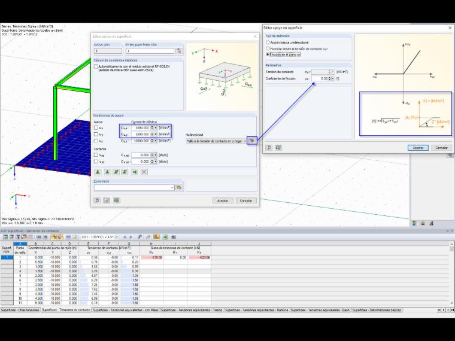The height and width of the screenshot is (341, 455).
Task: Click the crossed-arrows icon in support icon row
Action: [x=144, y=172]
